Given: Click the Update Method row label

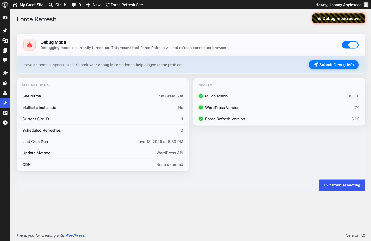Looking at the screenshot, I should [x=37, y=153].
